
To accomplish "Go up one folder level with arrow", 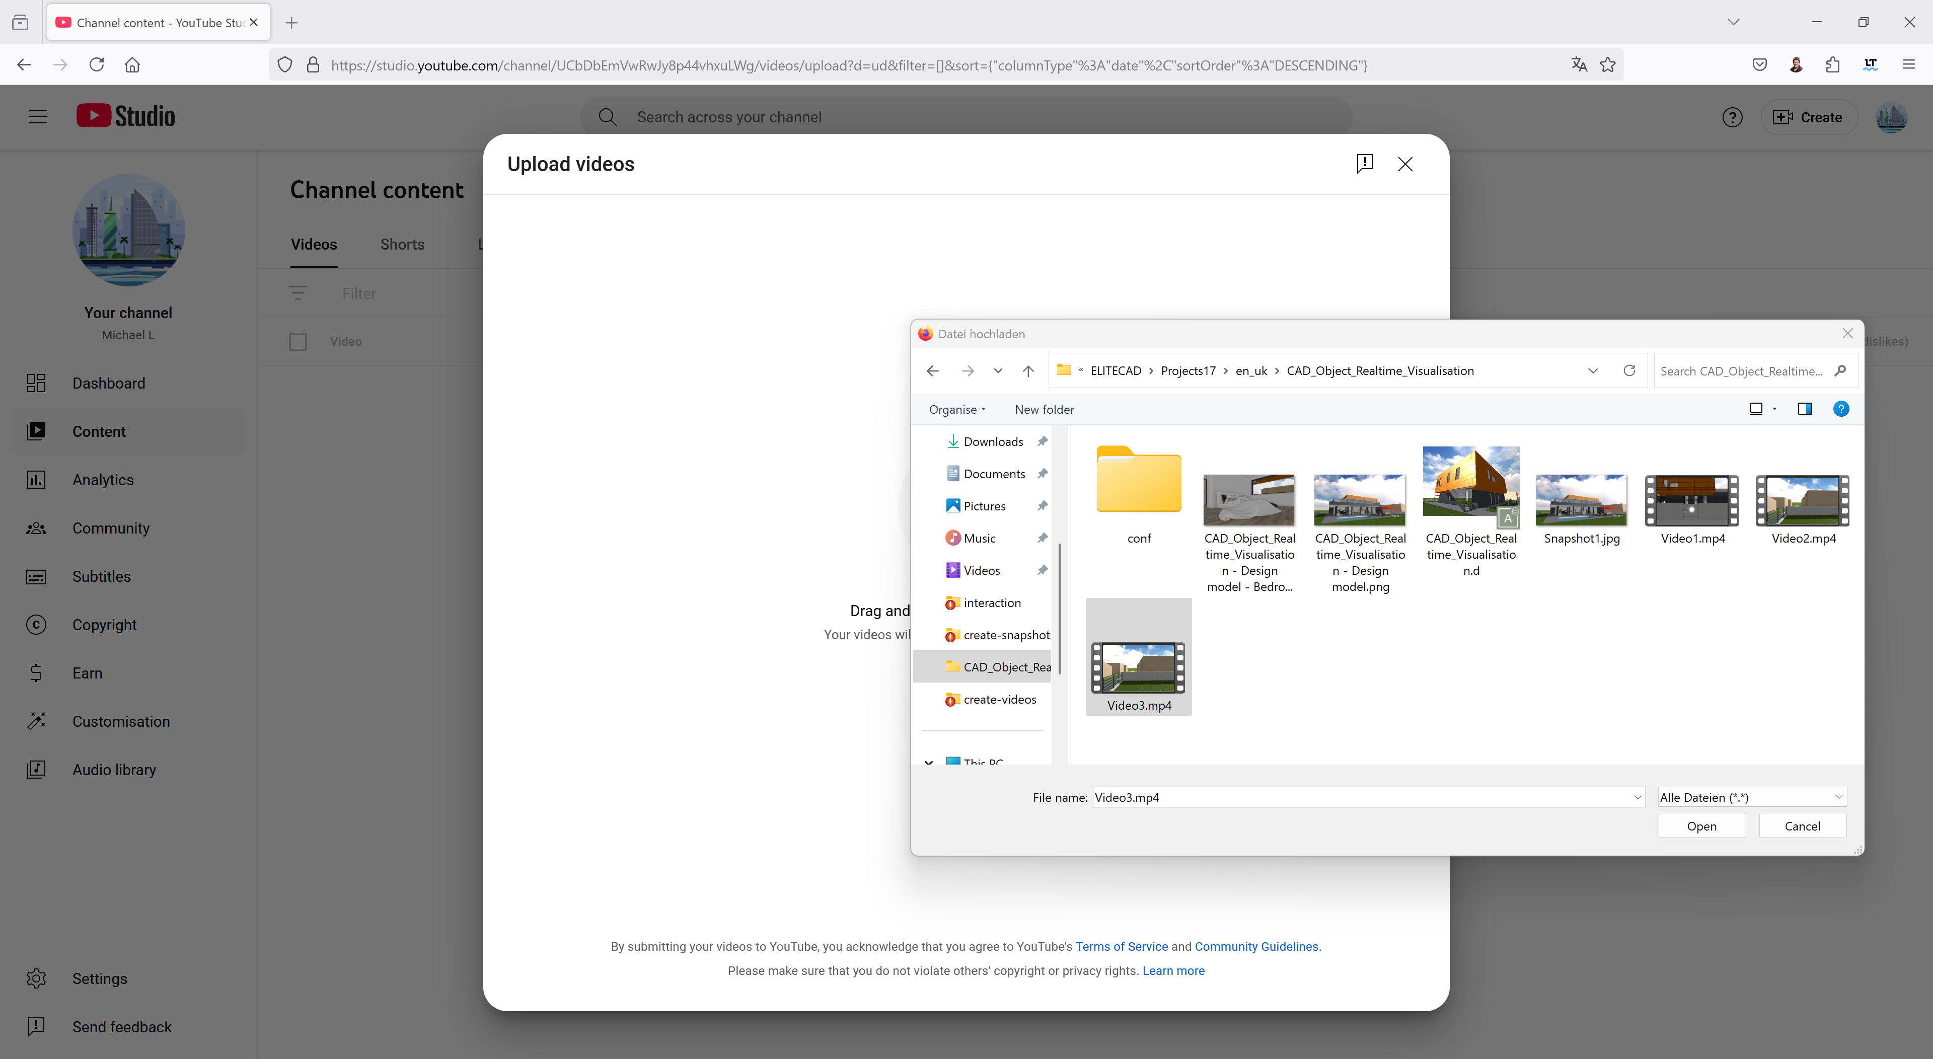I will point(1028,371).
